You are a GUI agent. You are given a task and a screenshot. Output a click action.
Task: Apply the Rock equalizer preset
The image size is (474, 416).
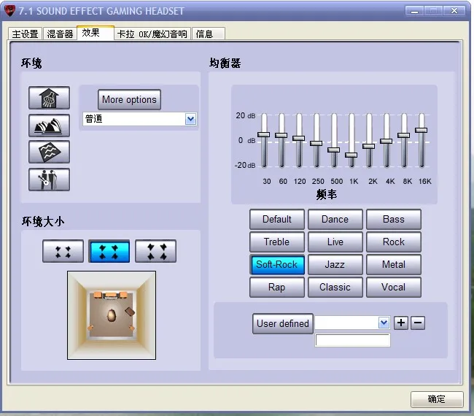point(394,242)
